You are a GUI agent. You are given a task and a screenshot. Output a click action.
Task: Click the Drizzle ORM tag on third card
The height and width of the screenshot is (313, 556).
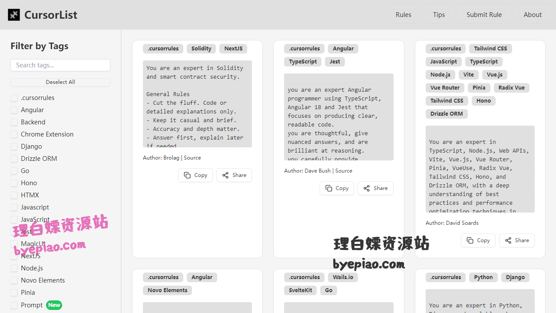click(447, 114)
